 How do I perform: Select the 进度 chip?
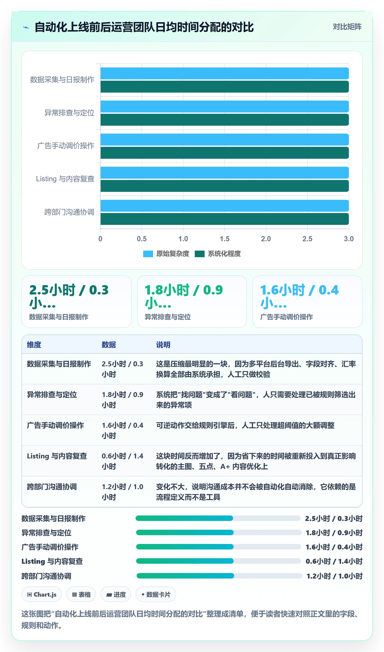[116, 594]
